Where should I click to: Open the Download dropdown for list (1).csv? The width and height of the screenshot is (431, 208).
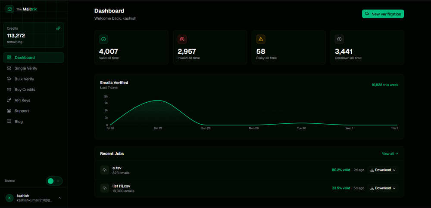click(383, 188)
